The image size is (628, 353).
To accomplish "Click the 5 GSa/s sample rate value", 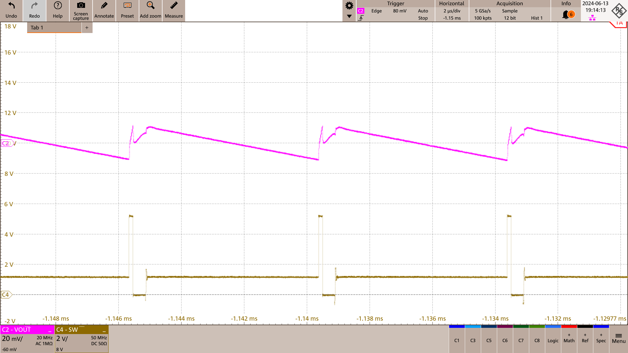I will [x=483, y=11].
